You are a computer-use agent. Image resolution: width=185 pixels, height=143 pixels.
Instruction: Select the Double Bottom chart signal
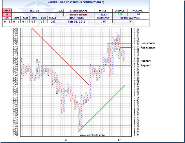click(x=80, y=14)
